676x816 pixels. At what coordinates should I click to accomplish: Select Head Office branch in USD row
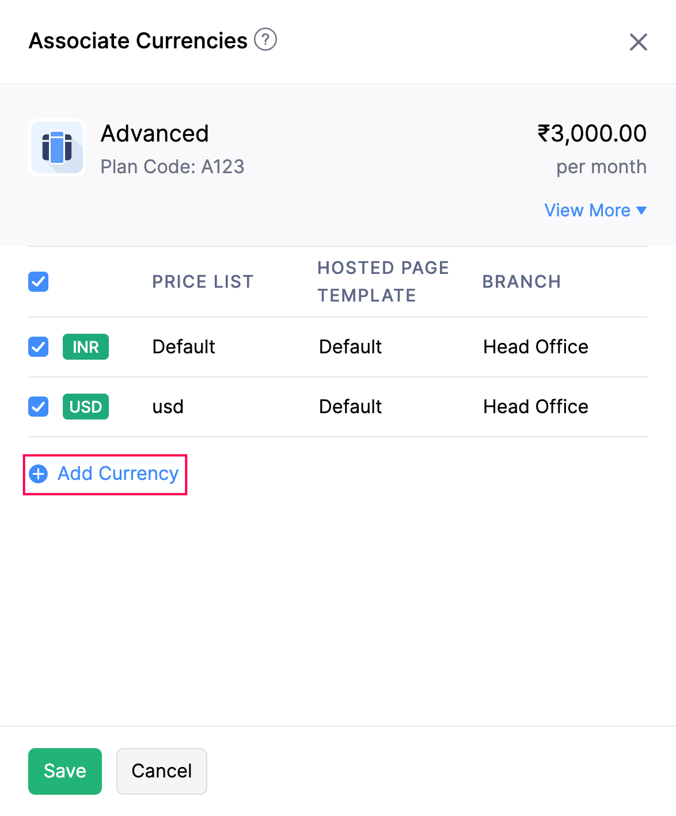(536, 407)
